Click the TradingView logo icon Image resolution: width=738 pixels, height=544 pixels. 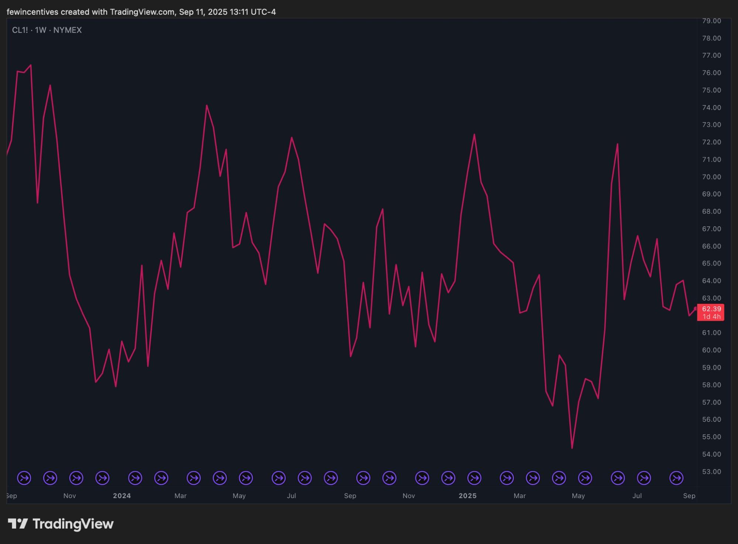click(x=18, y=524)
